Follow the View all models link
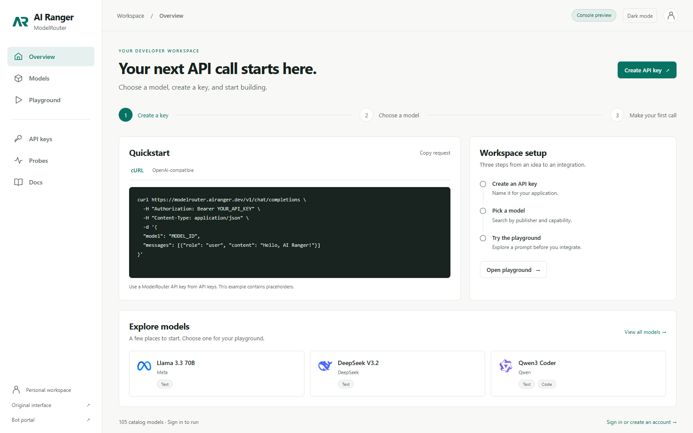Image resolution: width=693 pixels, height=433 pixels. pos(645,332)
